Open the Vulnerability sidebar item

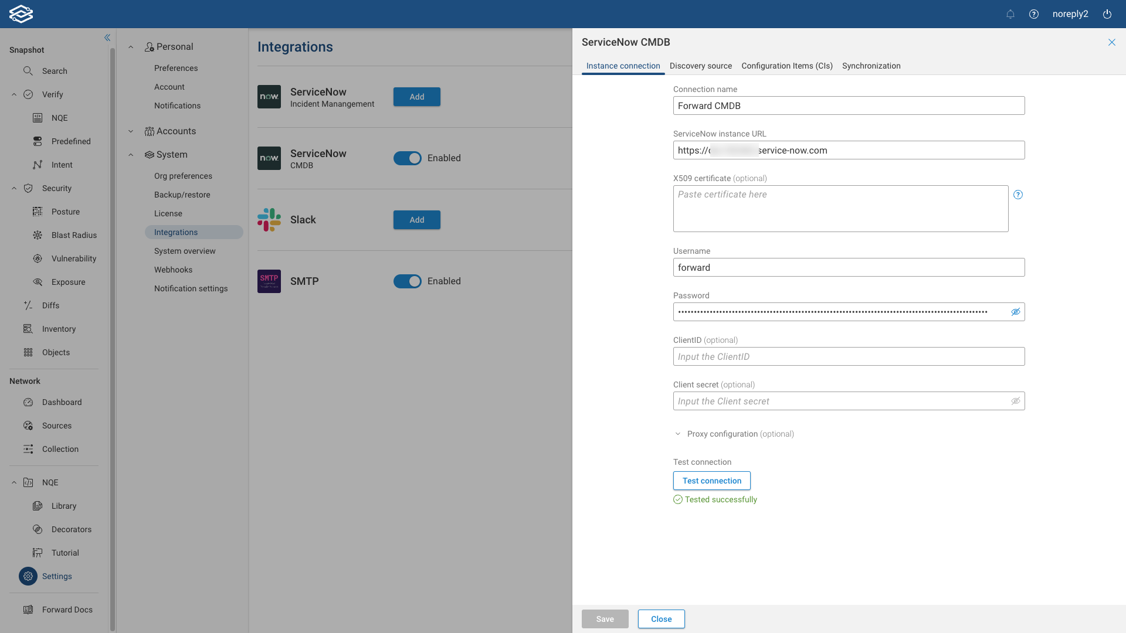pyautogui.click(x=73, y=258)
